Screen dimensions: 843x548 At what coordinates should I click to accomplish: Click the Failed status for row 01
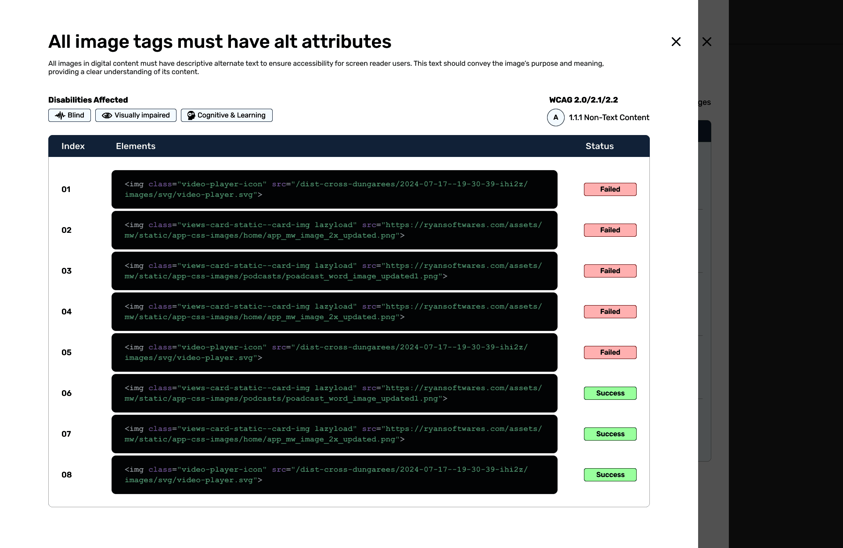(610, 189)
